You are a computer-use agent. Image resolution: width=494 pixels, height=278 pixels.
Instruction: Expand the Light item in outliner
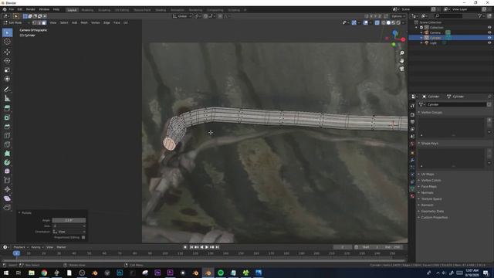tap(421, 43)
